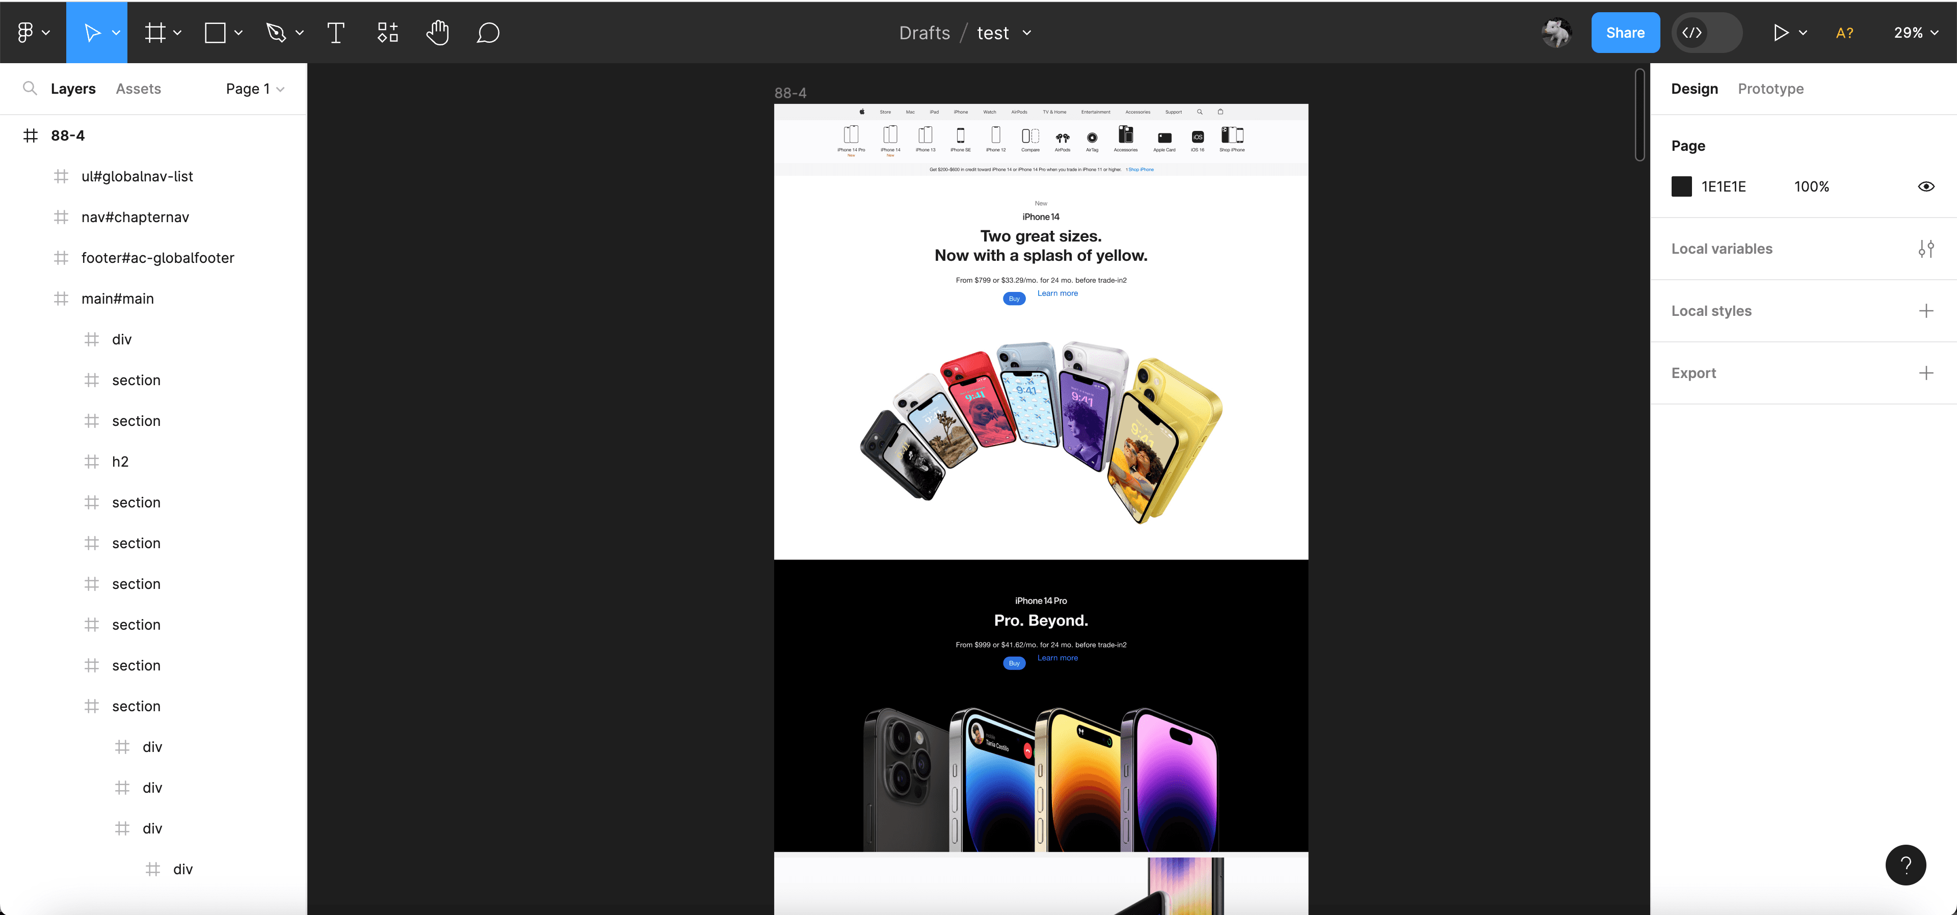The width and height of the screenshot is (1957, 915).
Task: Switch to the Assets tab
Action: tap(138, 89)
